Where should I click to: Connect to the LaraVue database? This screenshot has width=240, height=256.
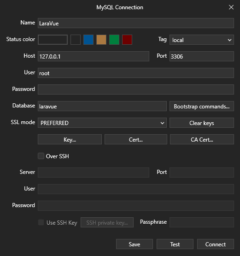tap(216, 244)
